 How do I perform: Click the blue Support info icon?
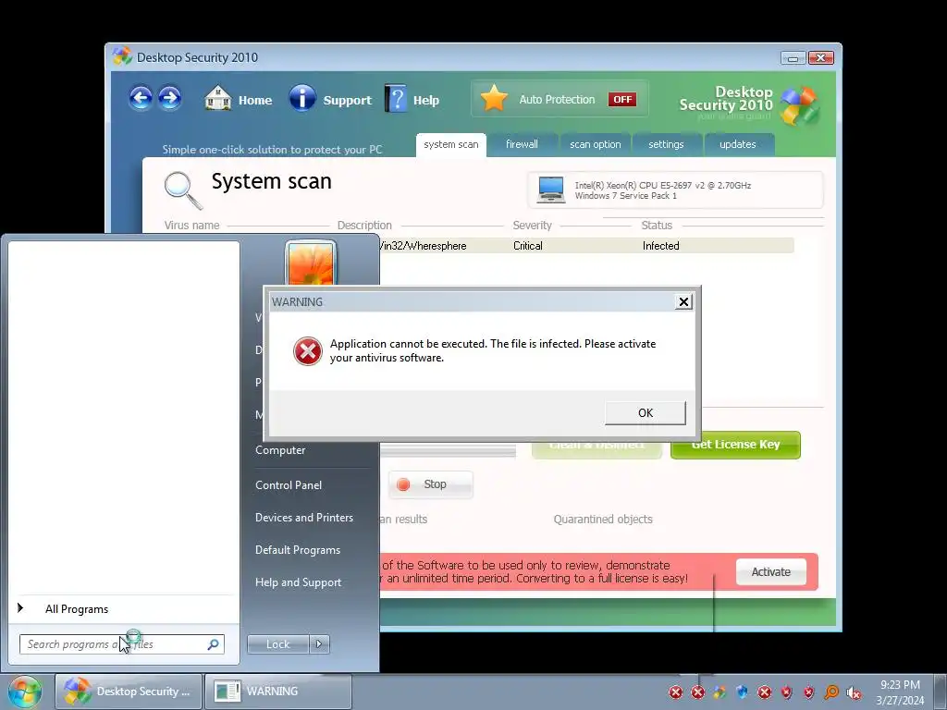pyautogui.click(x=302, y=98)
